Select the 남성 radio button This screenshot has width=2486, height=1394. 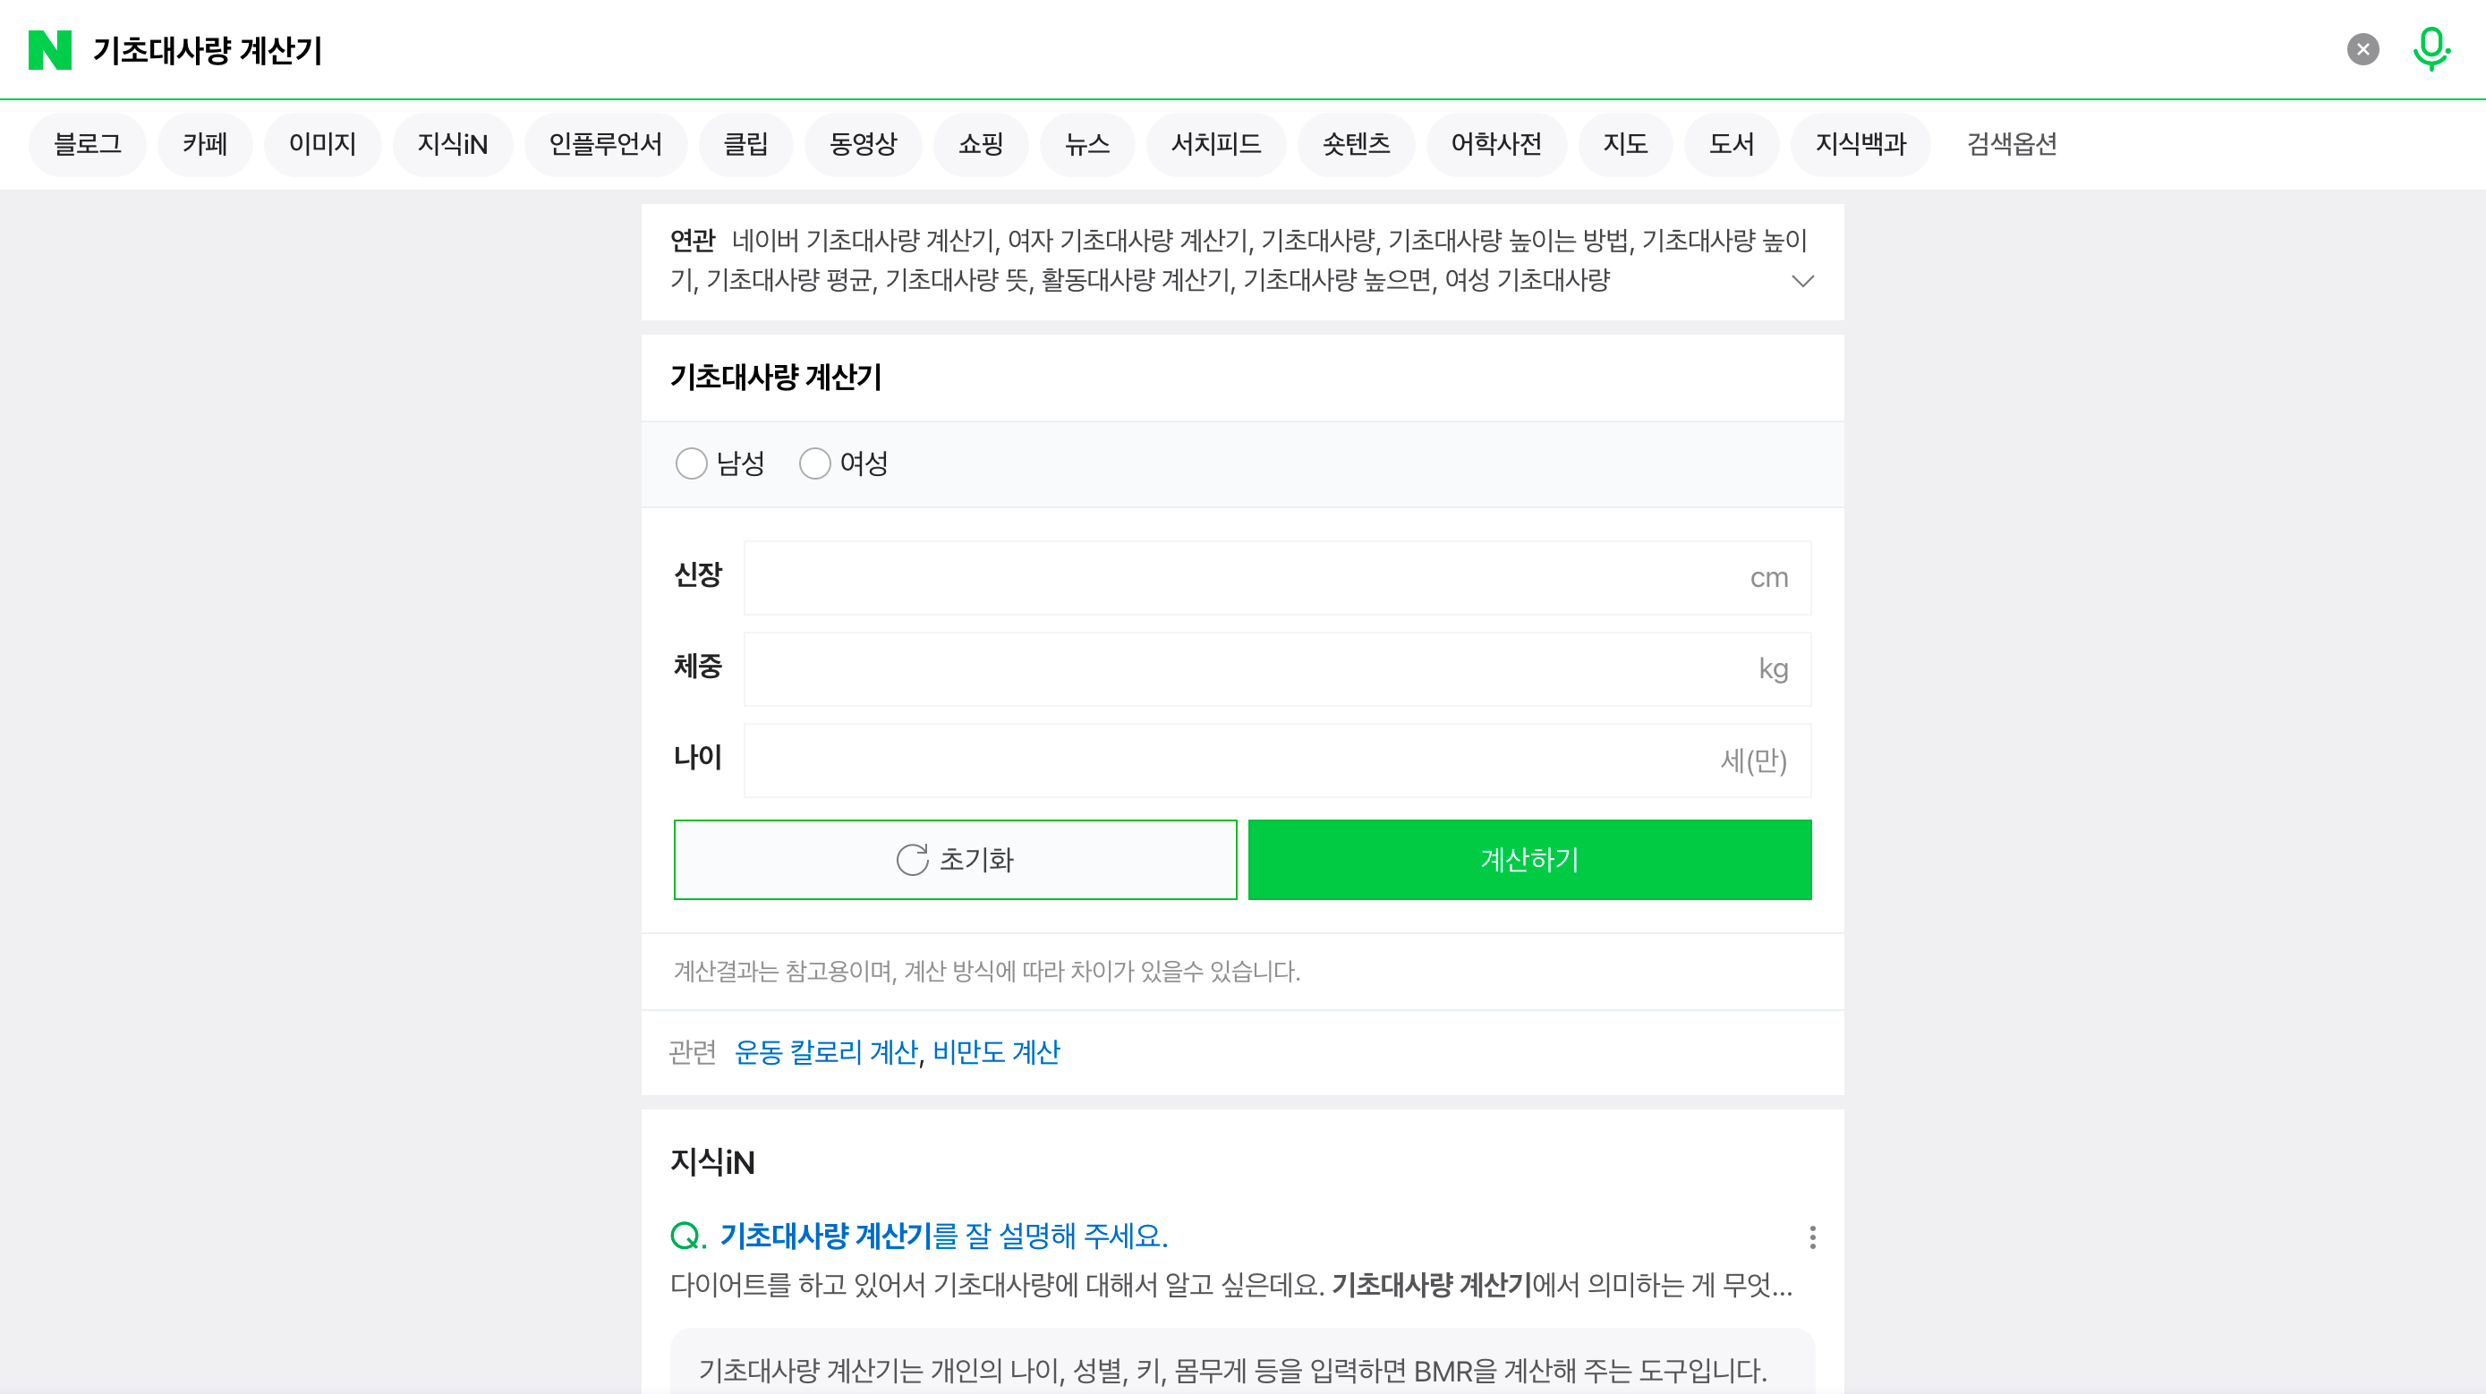click(x=691, y=464)
